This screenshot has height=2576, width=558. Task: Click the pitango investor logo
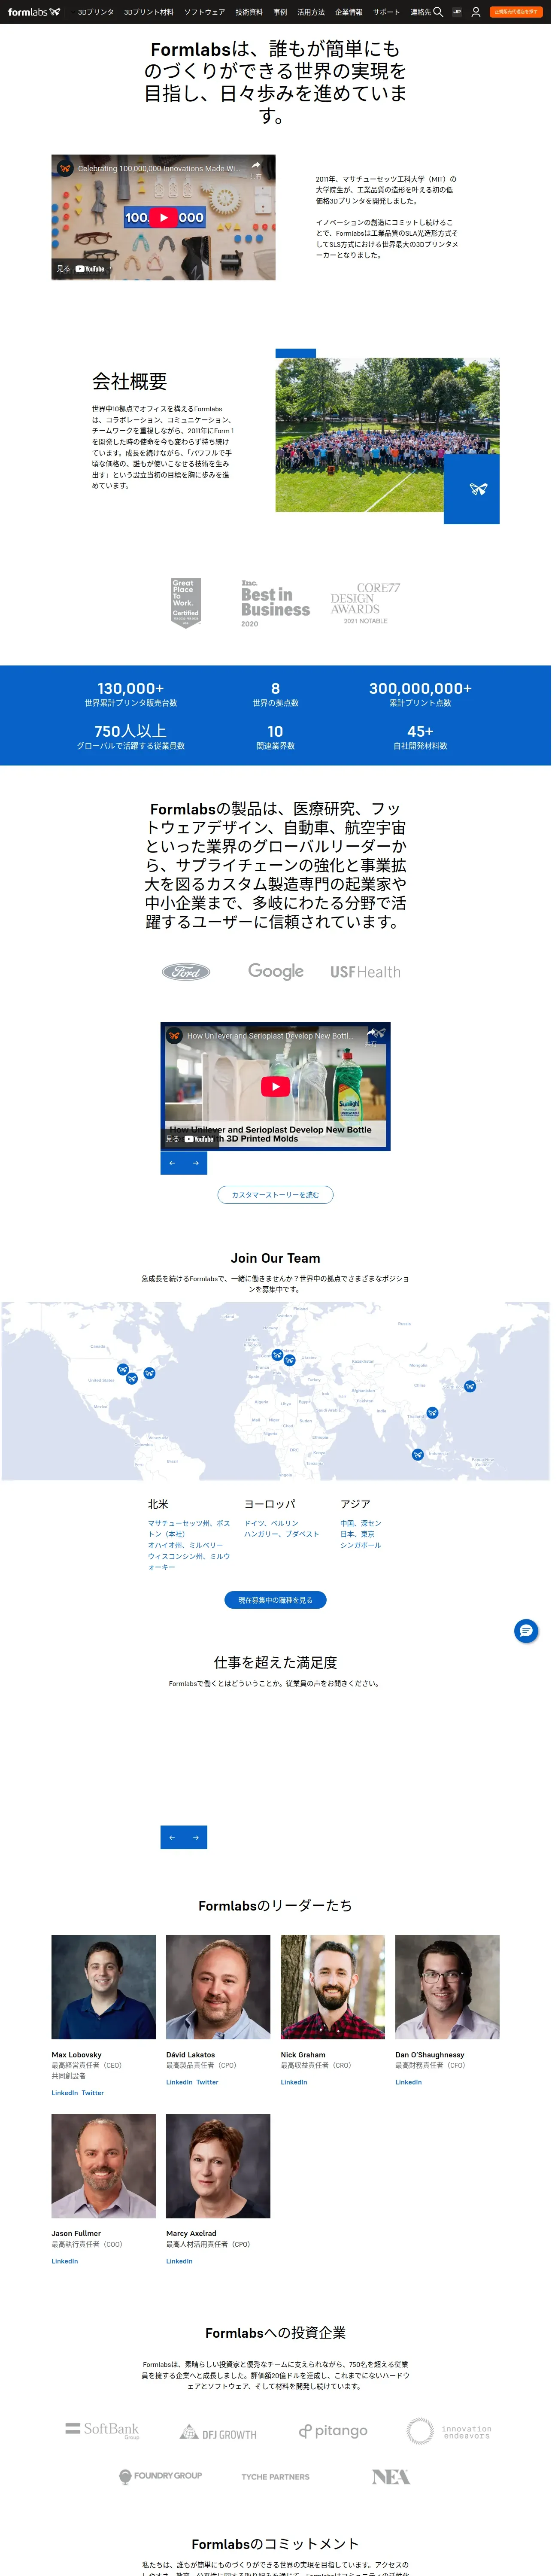coord(333,2431)
